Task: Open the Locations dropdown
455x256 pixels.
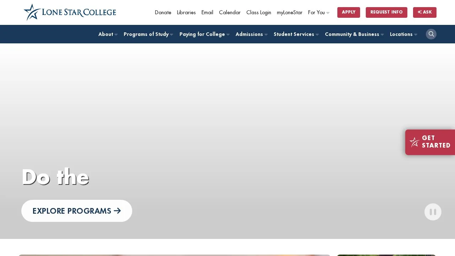Action: [404, 34]
